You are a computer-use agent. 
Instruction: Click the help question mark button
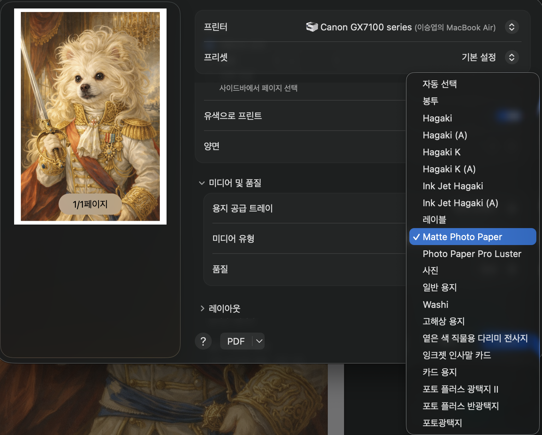203,341
